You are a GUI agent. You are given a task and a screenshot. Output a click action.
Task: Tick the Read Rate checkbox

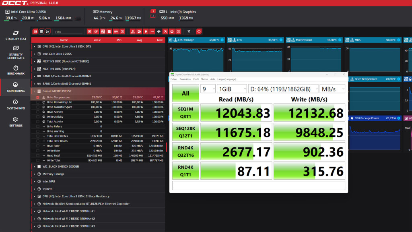coord(38,146)
